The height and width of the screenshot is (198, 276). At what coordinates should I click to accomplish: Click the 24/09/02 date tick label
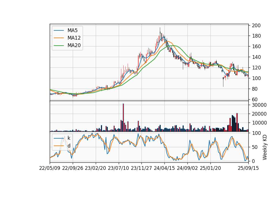(187, 168)
